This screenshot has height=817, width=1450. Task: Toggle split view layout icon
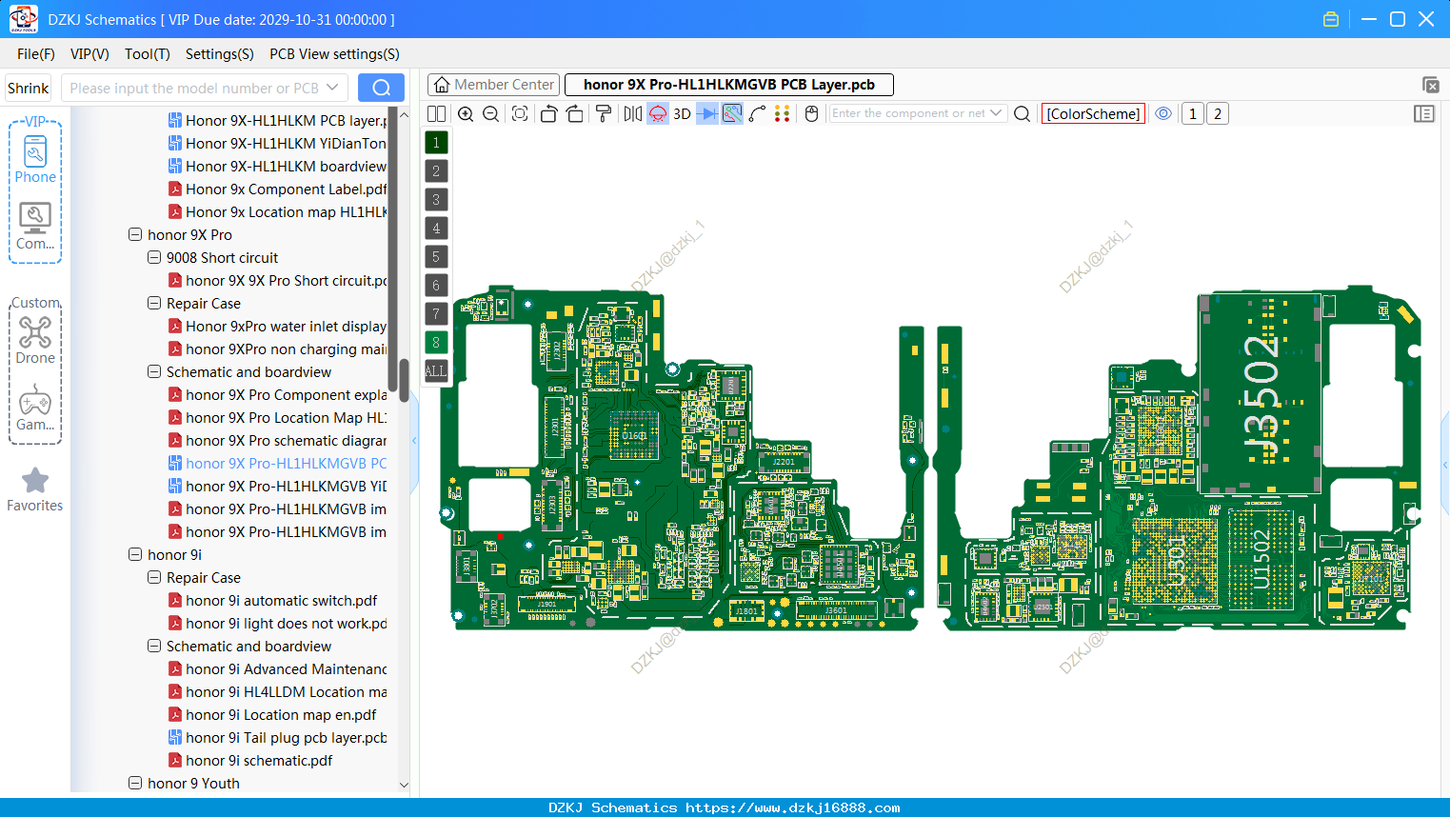pyautogui.click(x=436, y=114)
